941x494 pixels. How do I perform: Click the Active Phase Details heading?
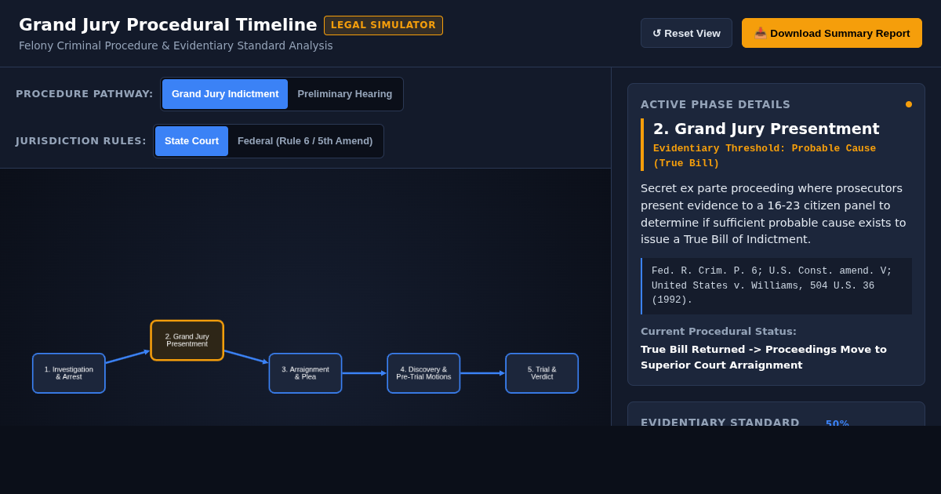tap(715, 104)
